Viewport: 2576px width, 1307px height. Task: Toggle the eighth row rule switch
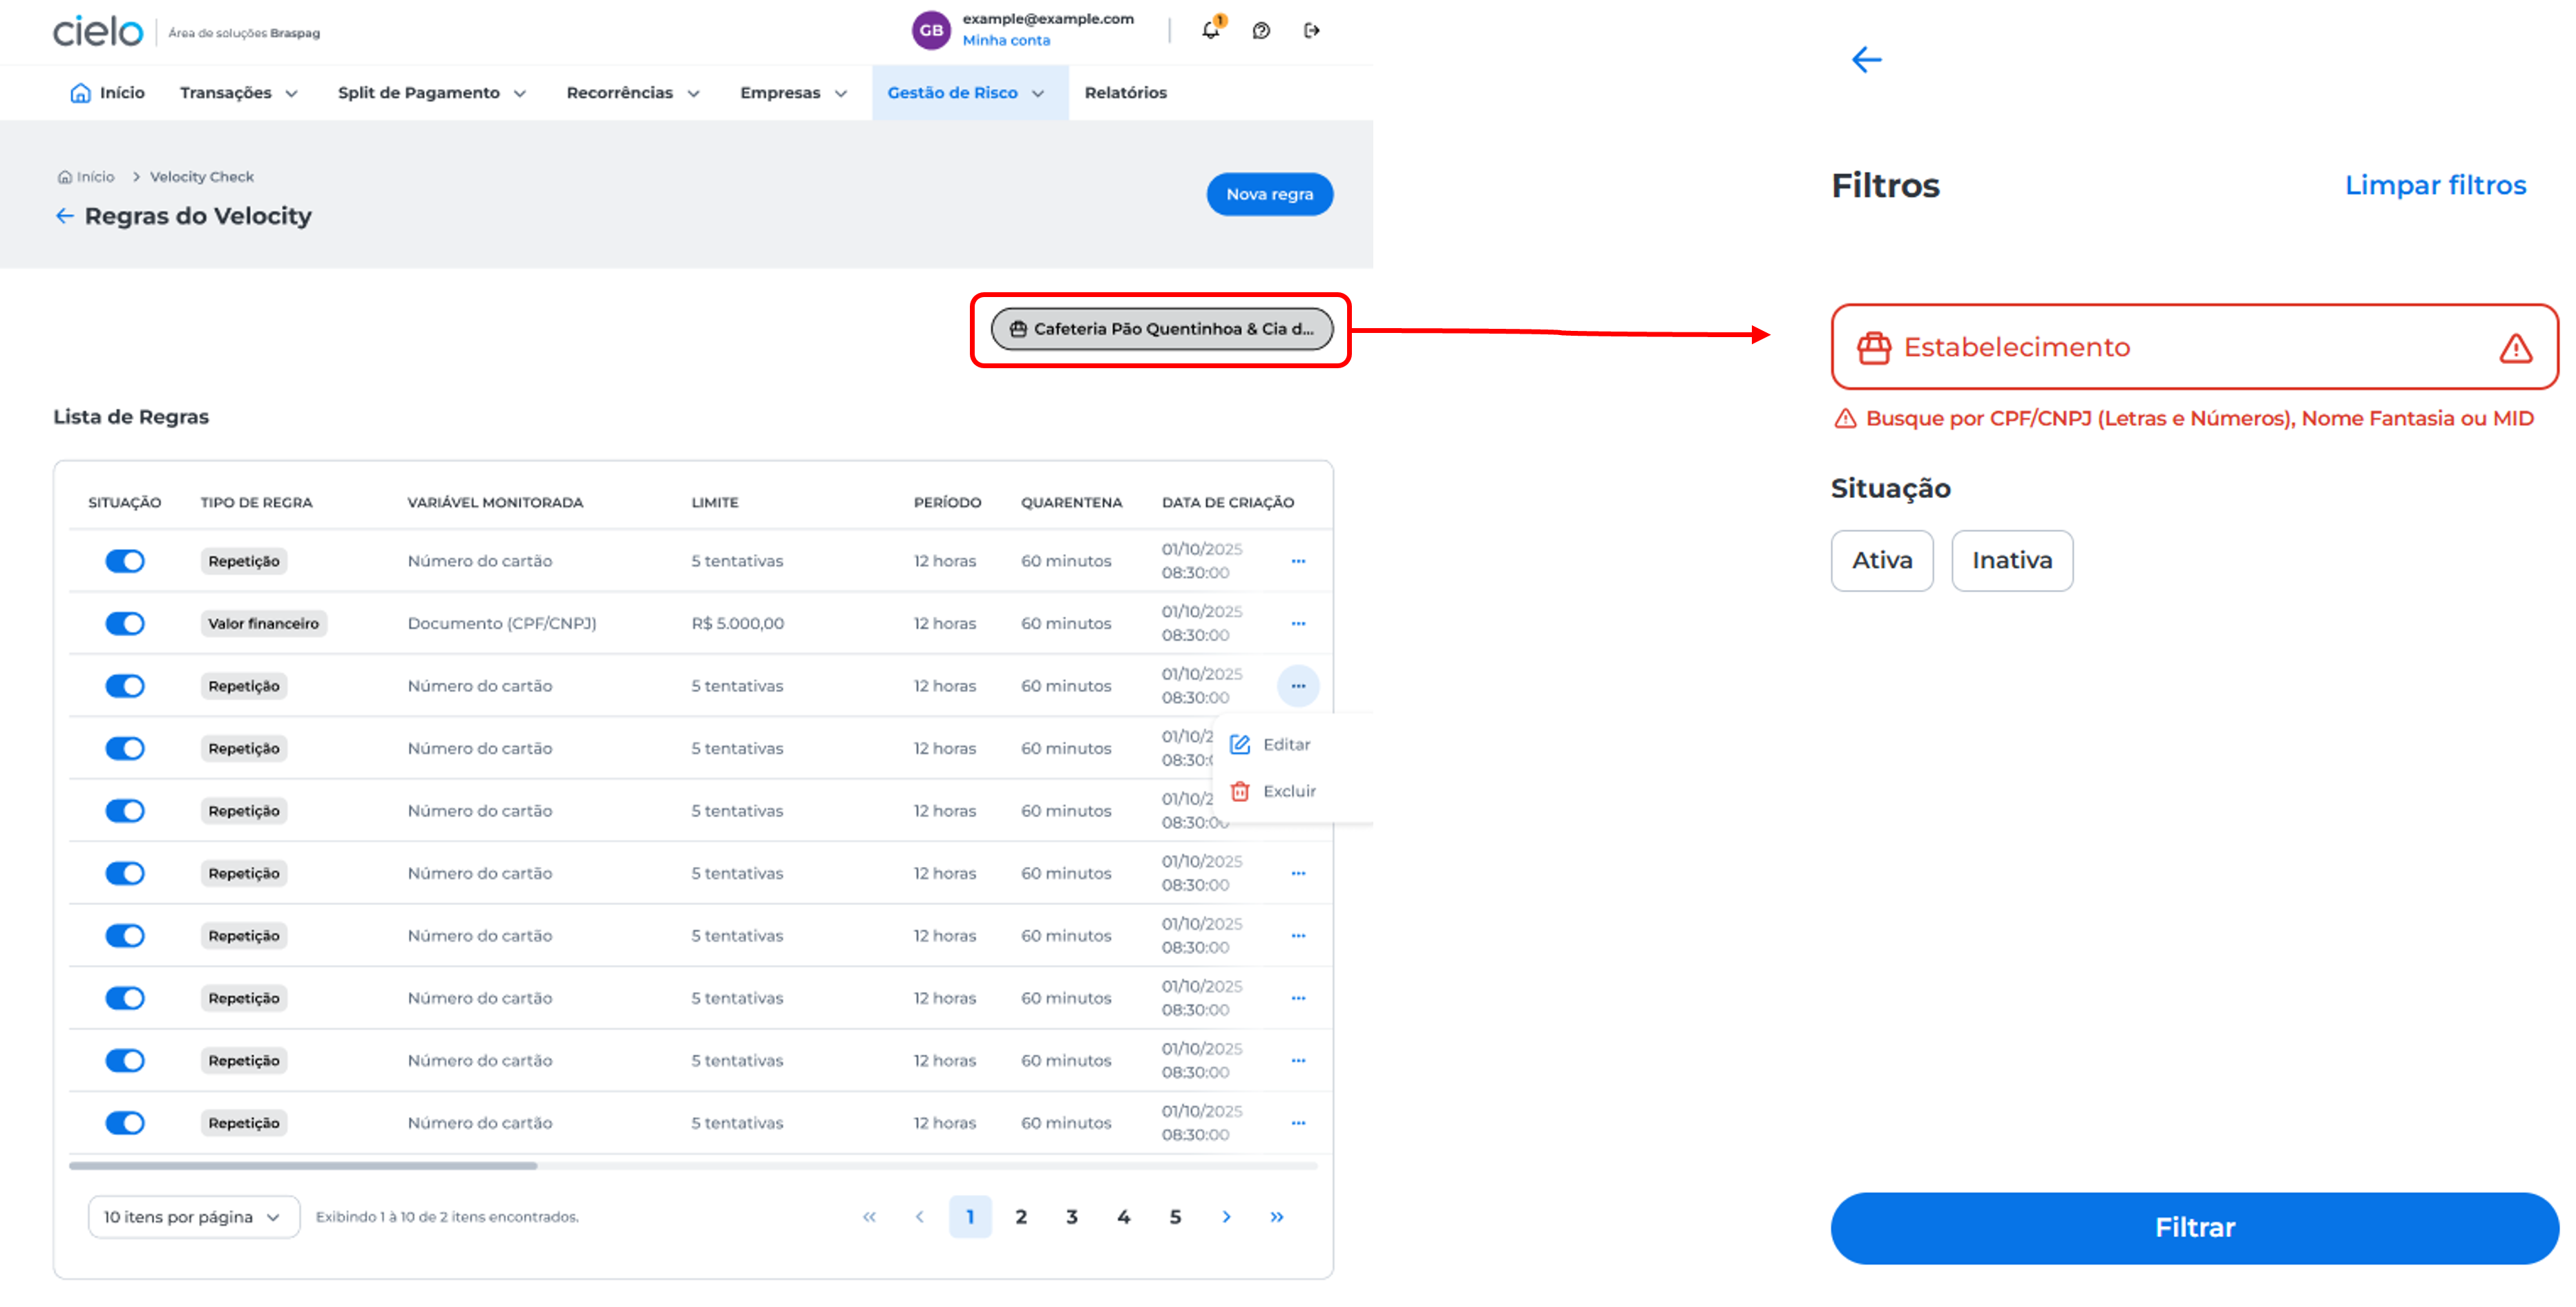(125, 999)
